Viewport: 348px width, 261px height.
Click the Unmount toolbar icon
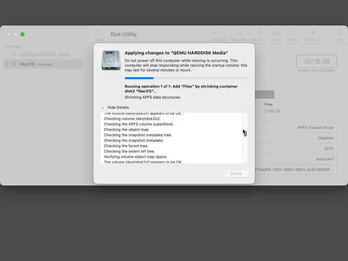[x=313, y=33]
